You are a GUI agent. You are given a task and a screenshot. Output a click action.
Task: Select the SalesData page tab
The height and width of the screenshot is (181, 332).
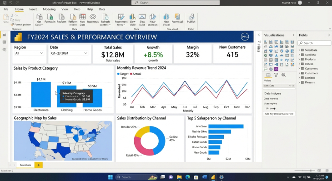pos(25,165)
